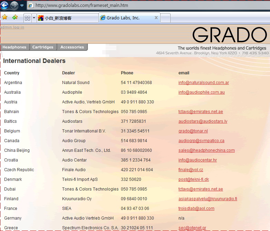This screenshot has width=270, height=231.
Task: Open the Cartridges menu tab
Action: click(x=43, y=47)
